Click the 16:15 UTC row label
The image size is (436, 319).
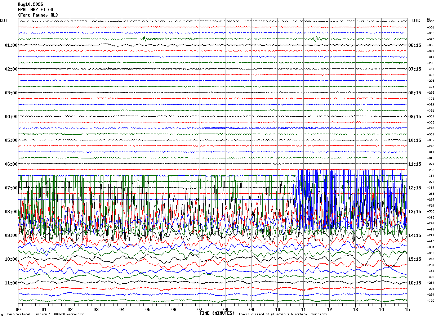pos(415,283)
